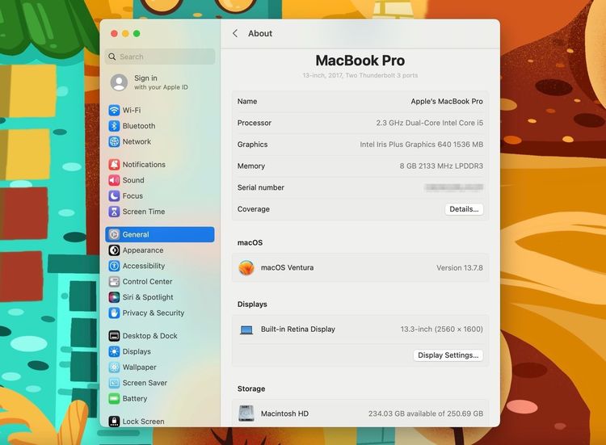Select the Focus moon icon
606x445 pixels.
pos(114,195)
